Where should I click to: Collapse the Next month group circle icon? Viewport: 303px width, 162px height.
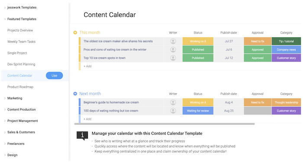(x=75, y=93)
